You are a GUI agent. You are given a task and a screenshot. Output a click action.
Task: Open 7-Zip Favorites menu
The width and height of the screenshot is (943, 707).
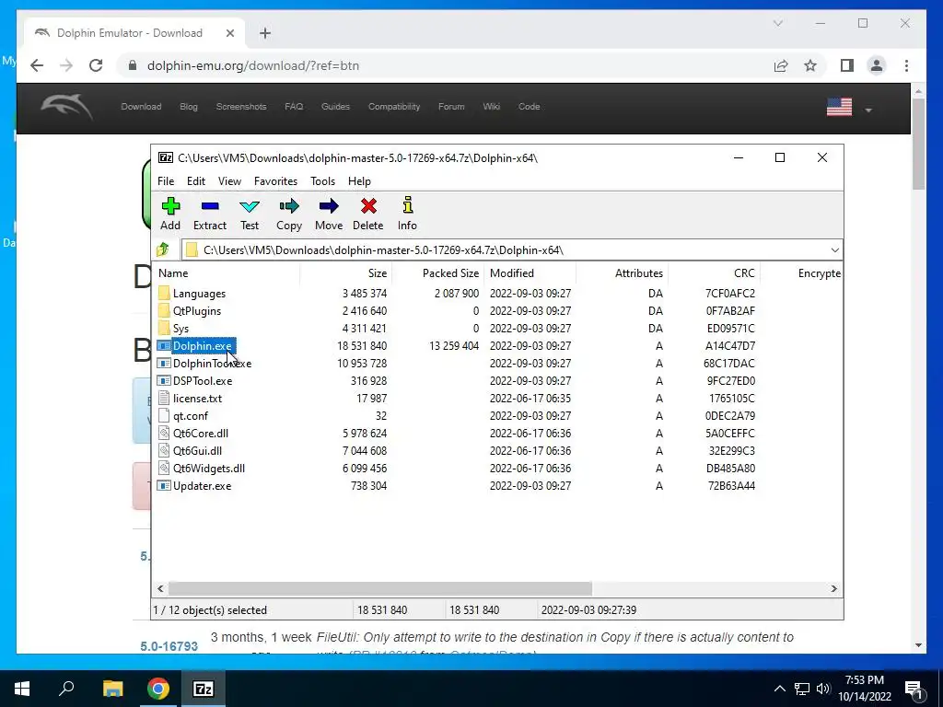tap(275, 181)
